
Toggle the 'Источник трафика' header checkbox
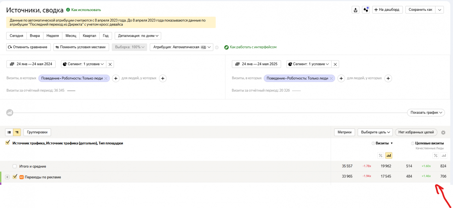click(x=8, y=143)
